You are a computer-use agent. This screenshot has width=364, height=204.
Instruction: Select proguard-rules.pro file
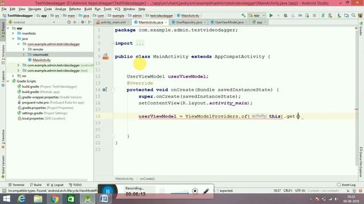click(x=51, y=103)
